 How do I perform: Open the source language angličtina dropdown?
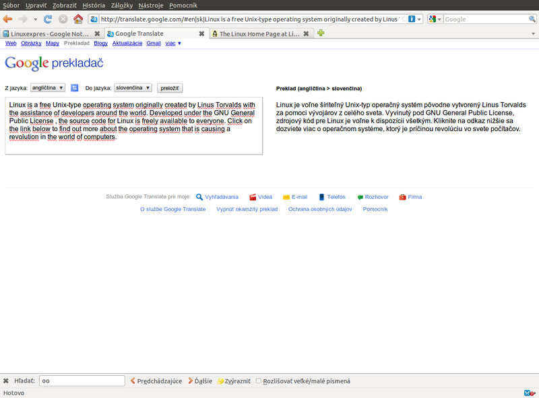(47, 88)
